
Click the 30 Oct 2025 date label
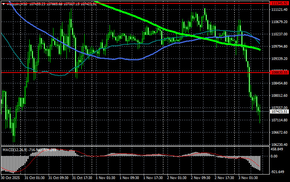tap(10, 178)
